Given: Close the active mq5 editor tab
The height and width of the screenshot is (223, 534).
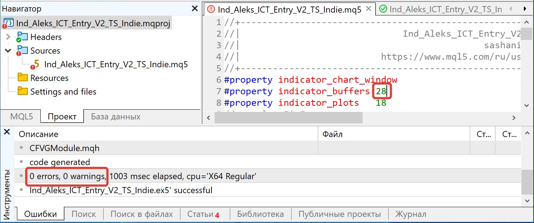Looking at the screenshot, I should (368, 9).
